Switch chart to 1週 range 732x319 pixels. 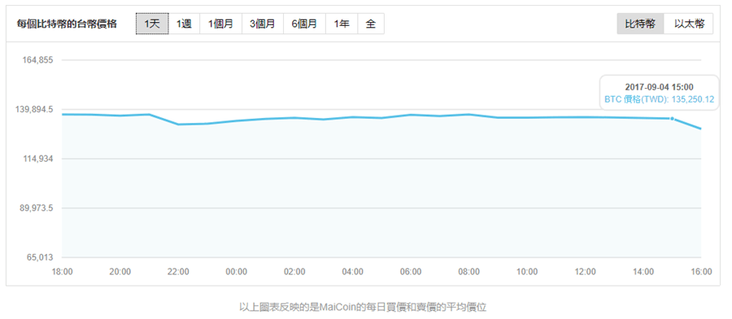click(x=184, y=24)
